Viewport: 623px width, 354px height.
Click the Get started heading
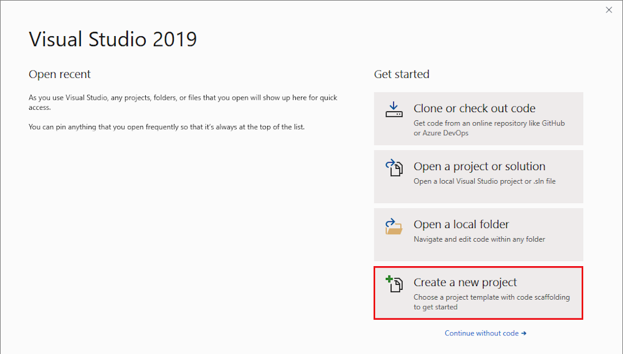pyautogui.click(x=401, y=74)
